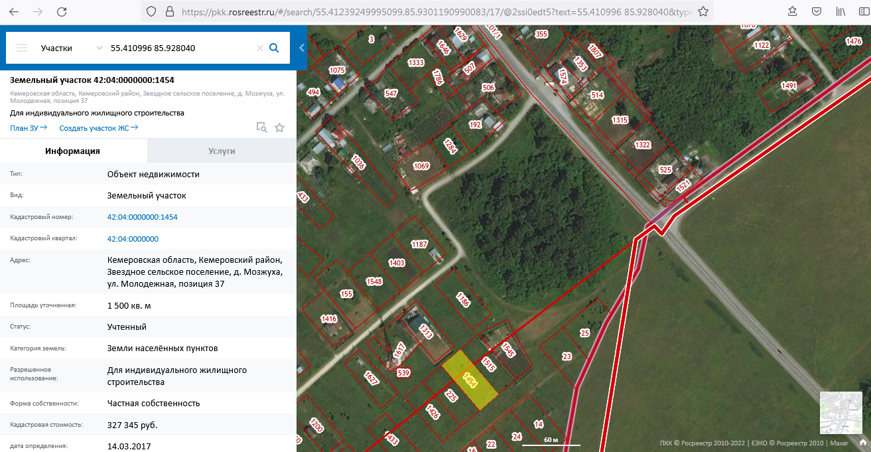The height and width of the screenshot is (452, 871).
Task: Collapse the side panel with arrow
Action: (x=301, y=48)
